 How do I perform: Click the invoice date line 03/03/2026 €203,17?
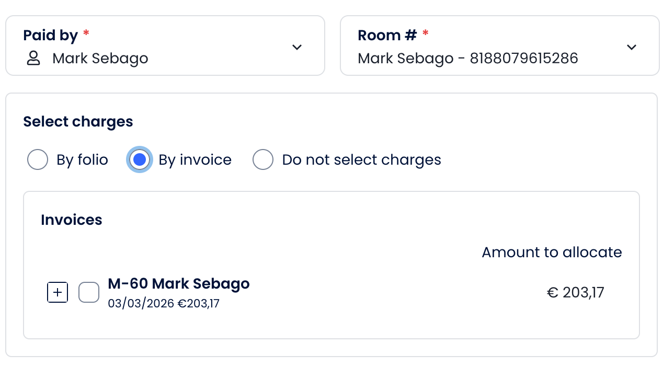coord(164,303)
